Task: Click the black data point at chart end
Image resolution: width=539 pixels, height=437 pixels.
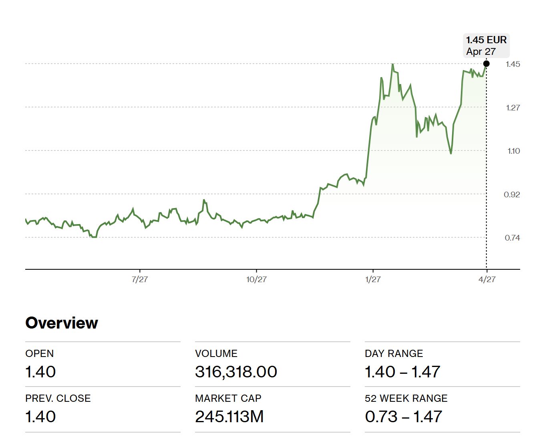Action: 486,64
